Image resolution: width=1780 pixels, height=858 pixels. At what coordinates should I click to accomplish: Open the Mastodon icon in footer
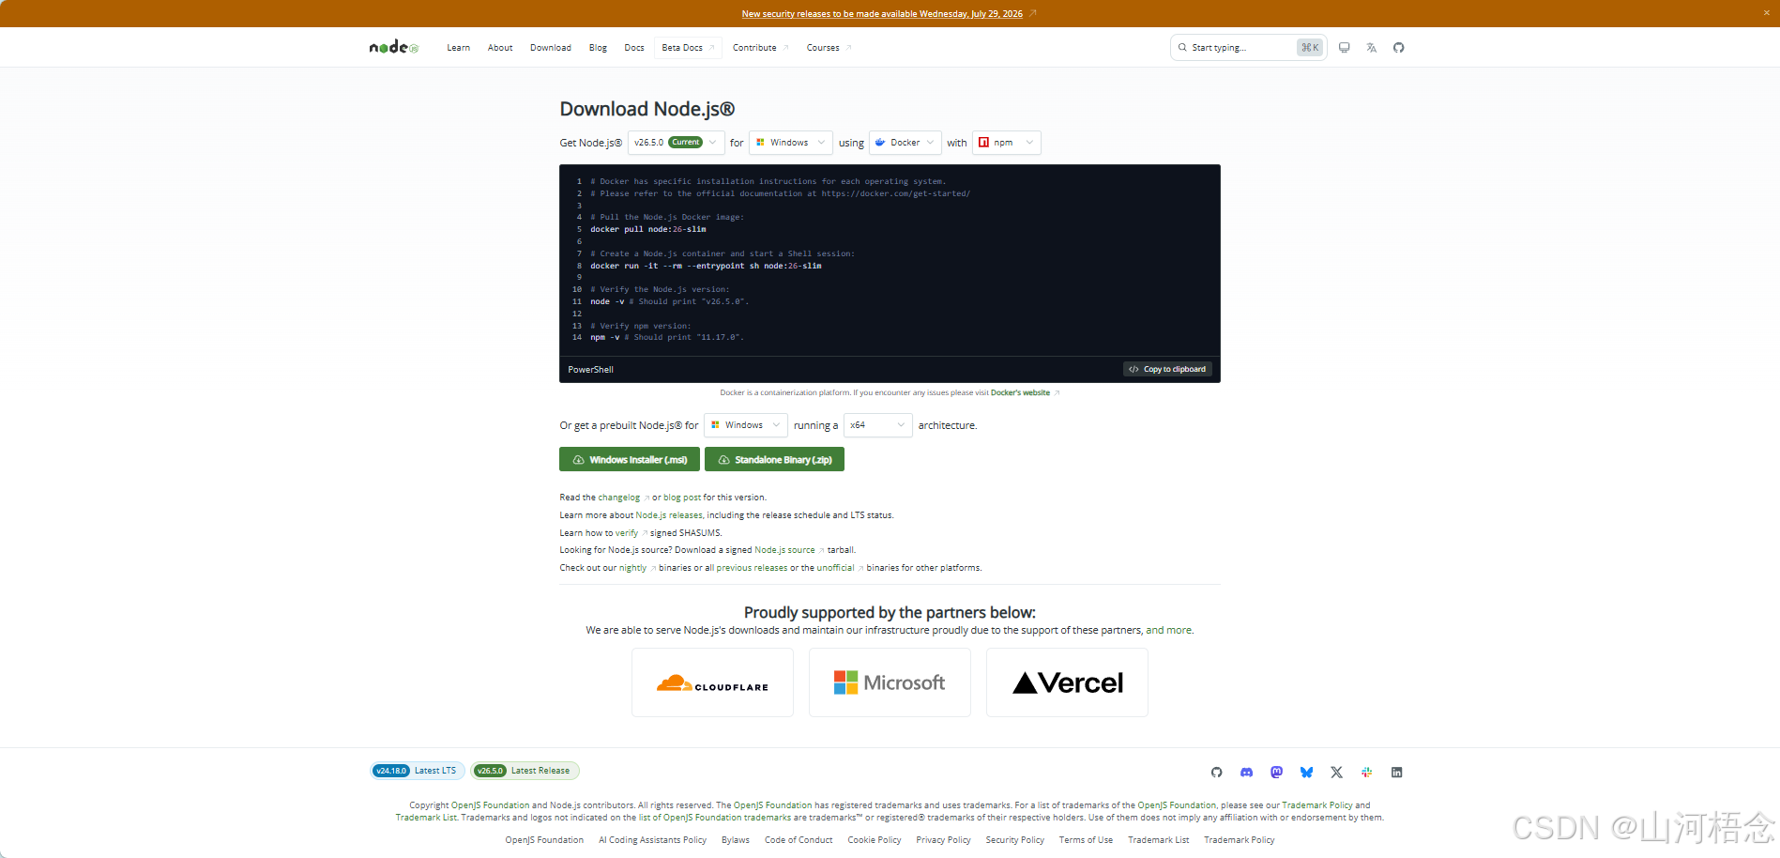tap(1276, 772)
